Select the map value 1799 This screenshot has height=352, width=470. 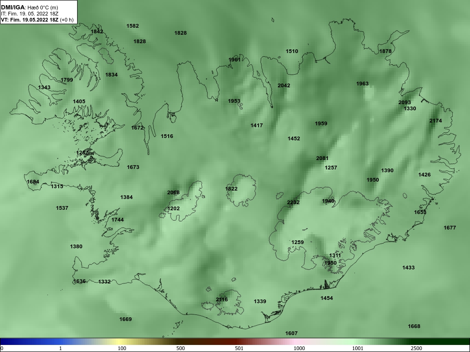pos(67,80)
